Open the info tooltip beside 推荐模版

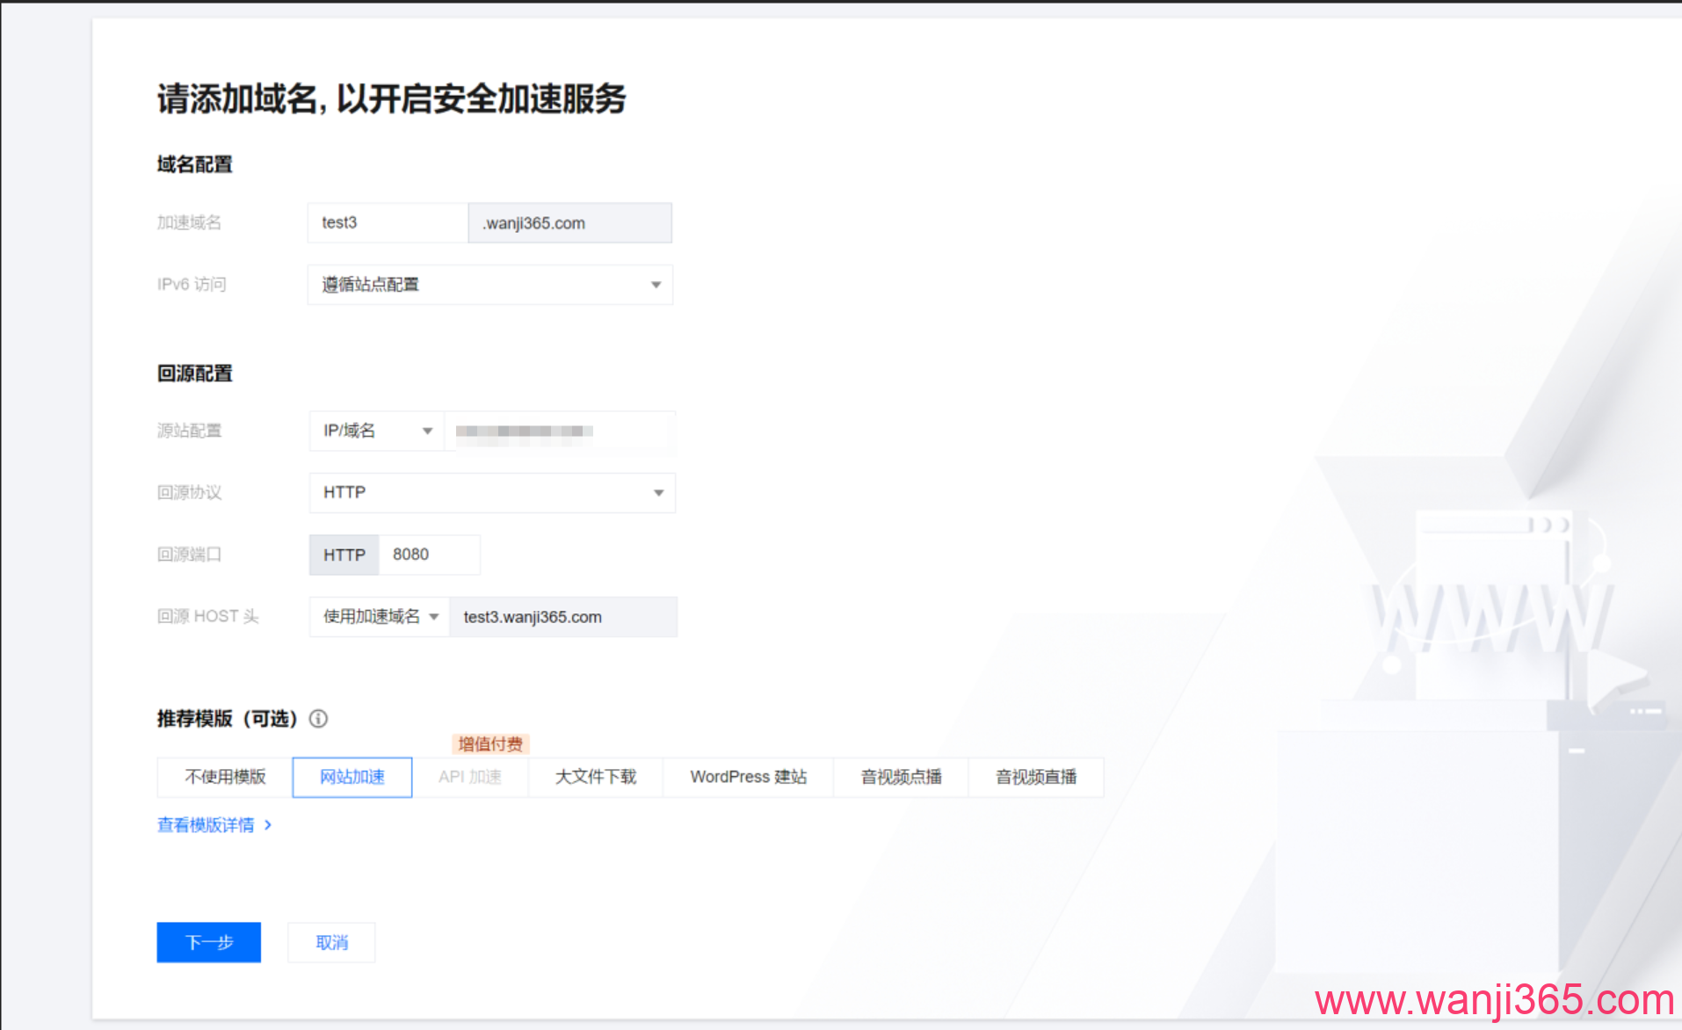click(x=318, y=719)
